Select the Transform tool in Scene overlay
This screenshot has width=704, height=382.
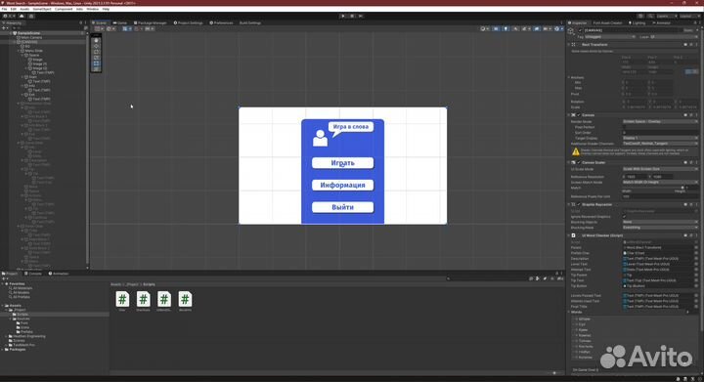point(96,69)
